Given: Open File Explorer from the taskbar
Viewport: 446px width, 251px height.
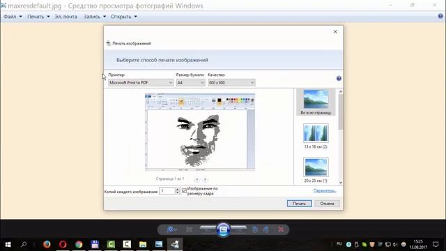Looking at the screenshot, I should pos(143,244).
